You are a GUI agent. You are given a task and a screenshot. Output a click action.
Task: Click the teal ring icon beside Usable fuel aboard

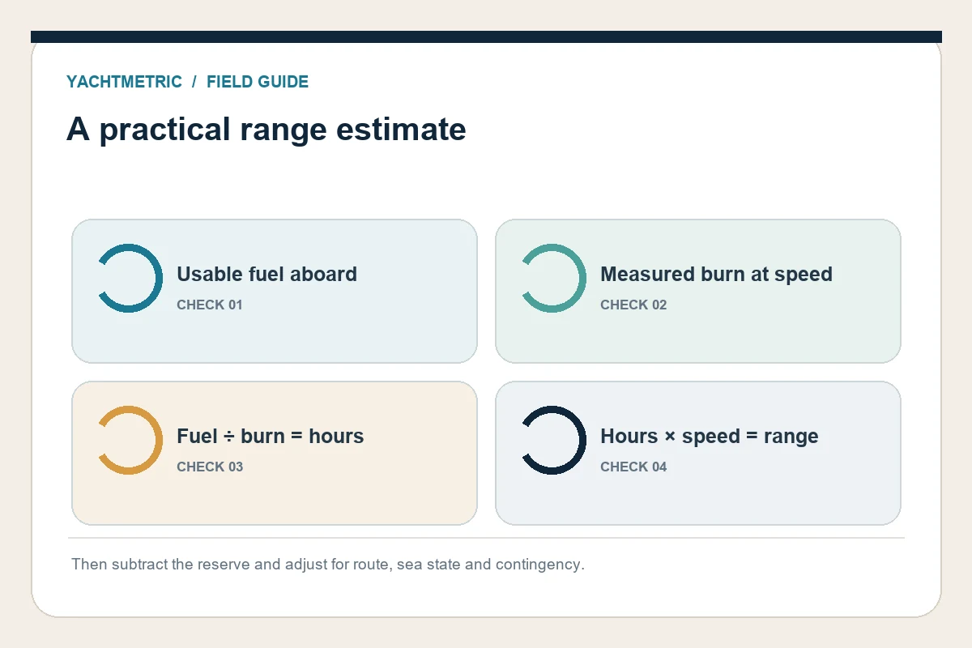(130, 278)
